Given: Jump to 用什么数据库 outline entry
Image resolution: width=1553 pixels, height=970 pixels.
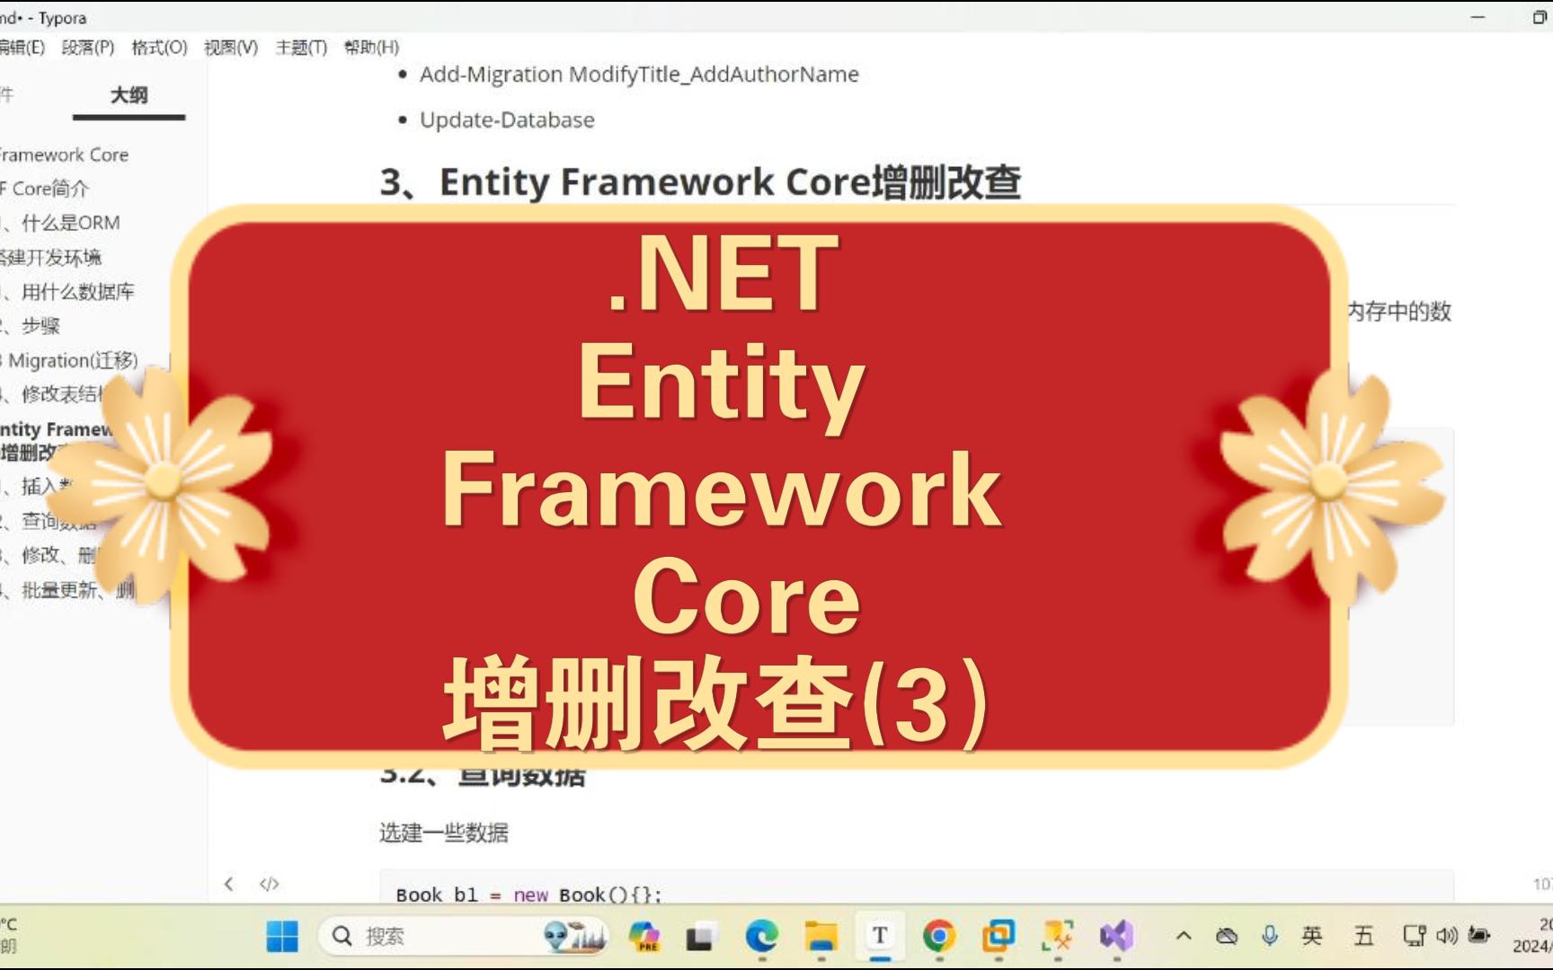Looking at the screenshot, I should [x=68, y=292].
